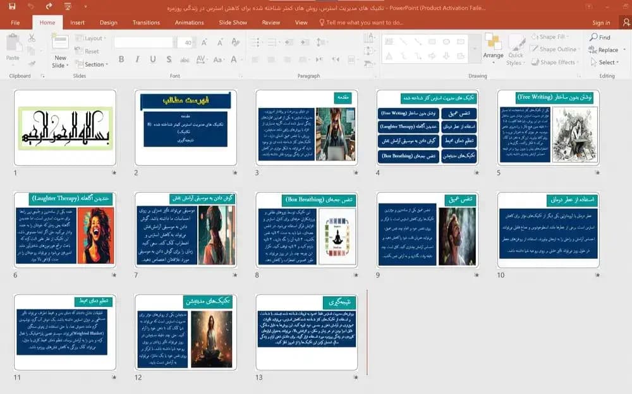This screenshot has height=394, width=632.
Task: Select slide 1 thumbnail with calligraphy
Action: pyautogui.click(x=65, y=128)
